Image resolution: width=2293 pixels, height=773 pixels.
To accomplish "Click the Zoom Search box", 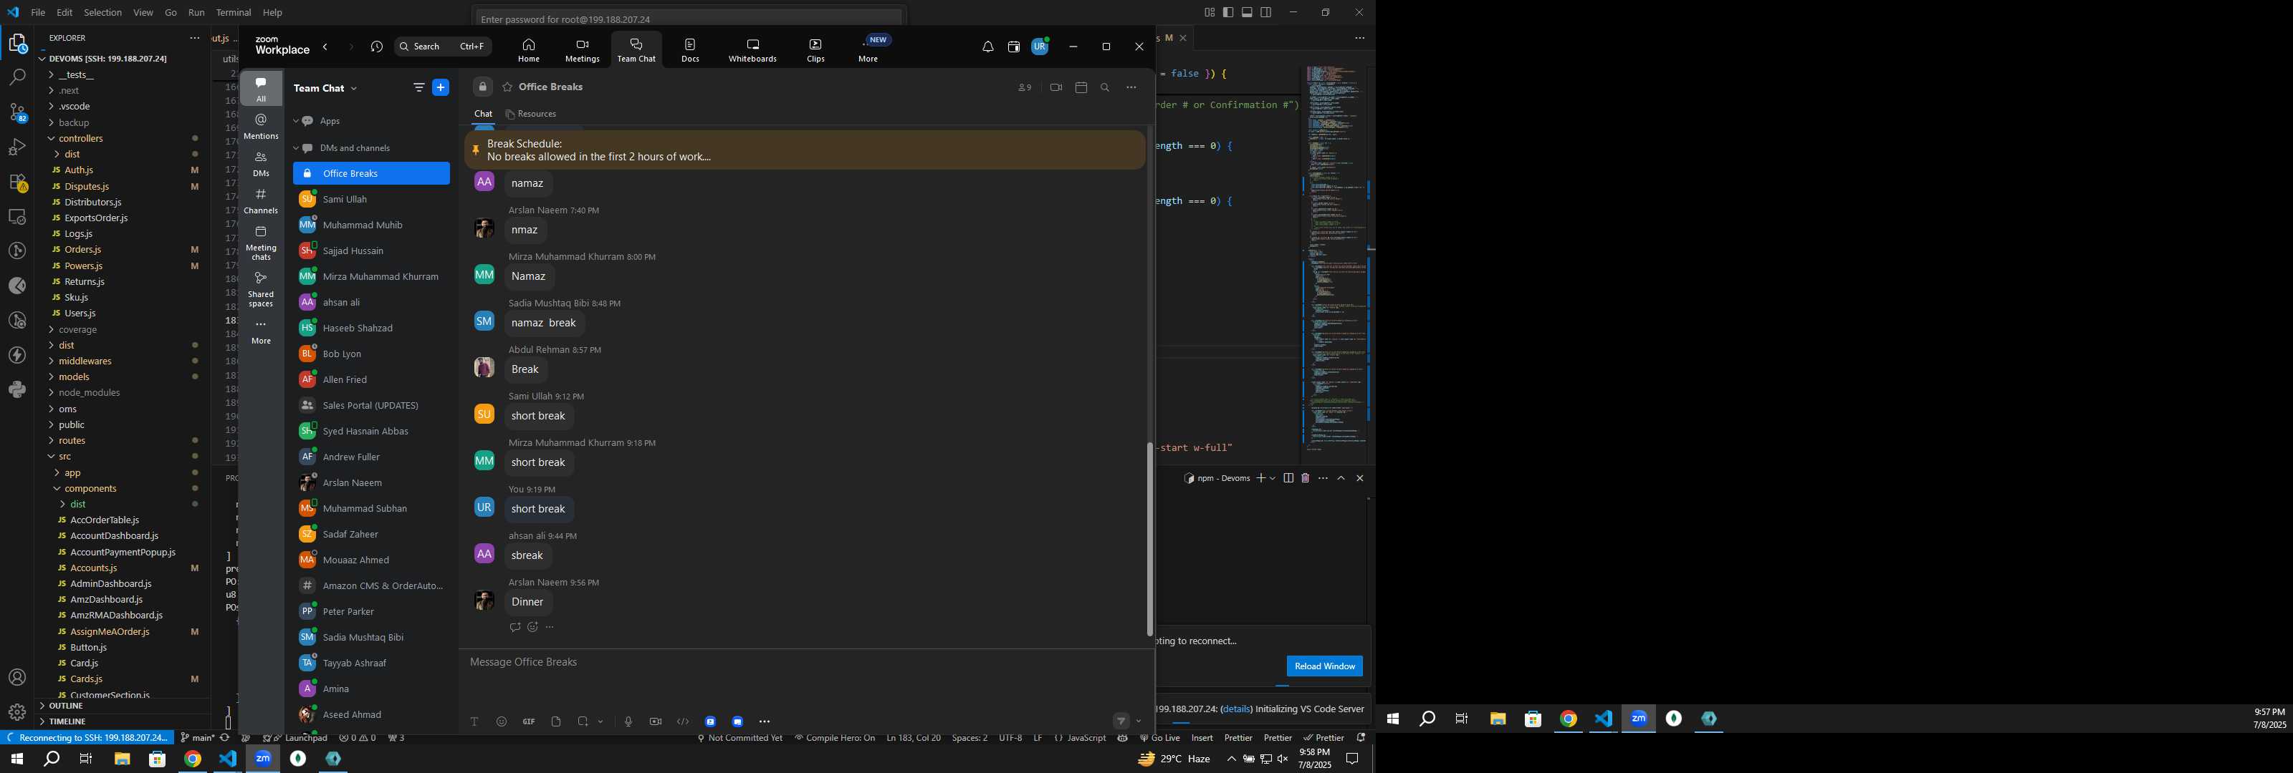I will [x=442, y=47].
